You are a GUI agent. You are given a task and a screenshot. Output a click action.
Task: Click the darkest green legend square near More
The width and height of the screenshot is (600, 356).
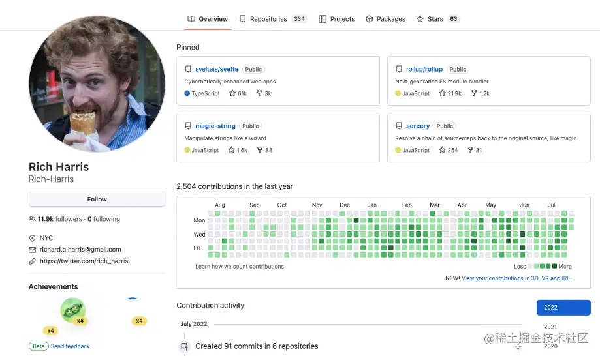click(554, 266)
